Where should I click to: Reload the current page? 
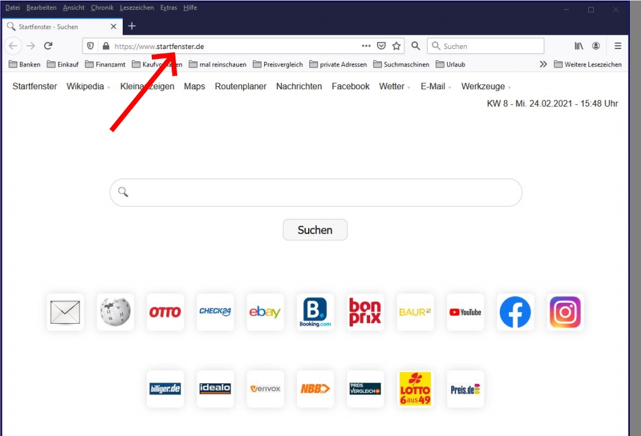click(x=48, y=46)
